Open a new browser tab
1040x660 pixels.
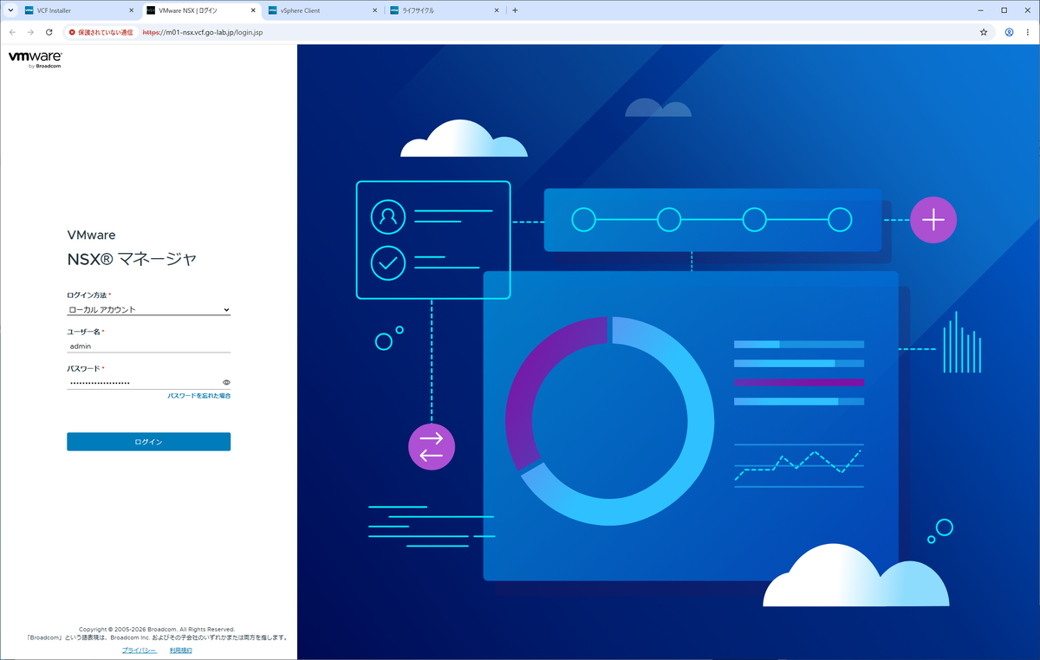(515, 10)
